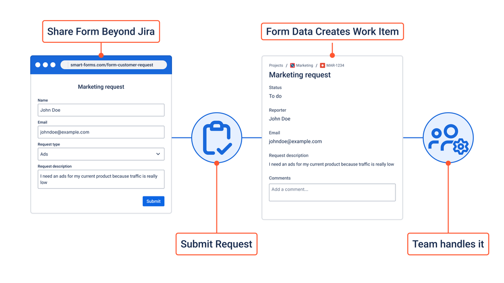Click the Email field with johndoe@example.com
504x283 pixels.
[101, 132]
